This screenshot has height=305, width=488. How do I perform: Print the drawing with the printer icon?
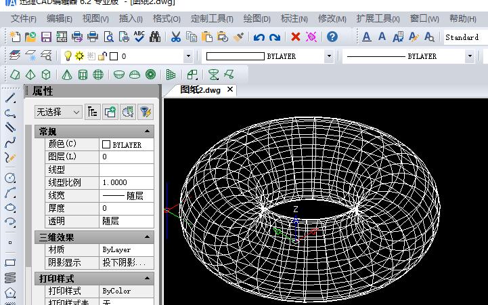click(93, 37)
